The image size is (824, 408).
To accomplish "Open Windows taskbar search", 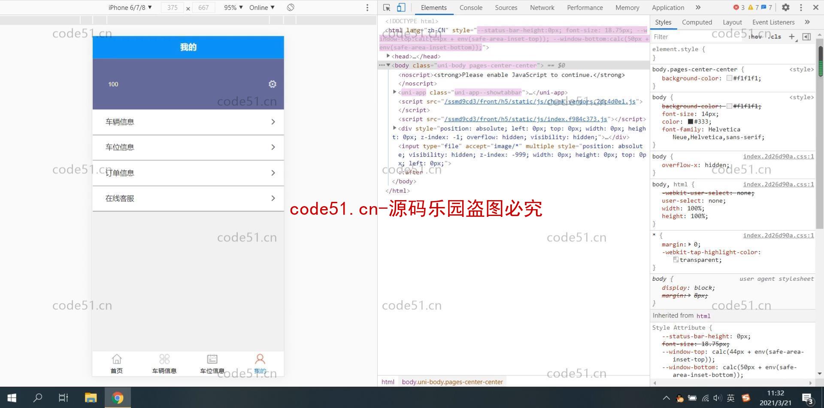I will [38, 398].
